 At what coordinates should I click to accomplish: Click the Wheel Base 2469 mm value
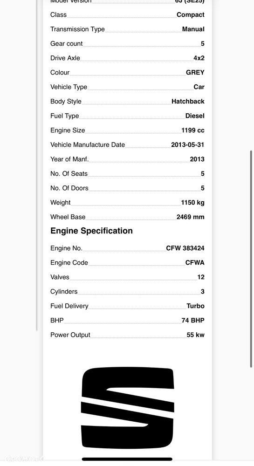point(191,217)
